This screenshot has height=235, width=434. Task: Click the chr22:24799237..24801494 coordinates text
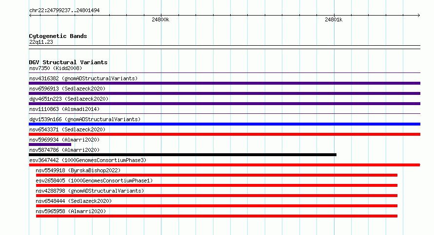(x=64, y=11)
